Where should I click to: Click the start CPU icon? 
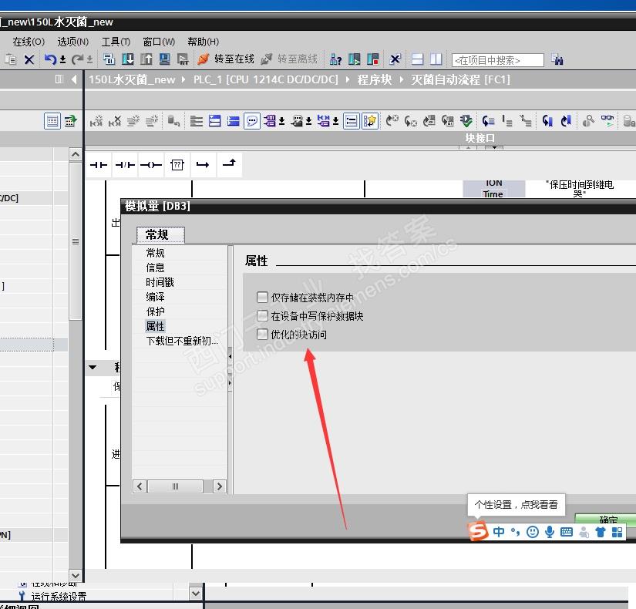click(x=354, y=59)
